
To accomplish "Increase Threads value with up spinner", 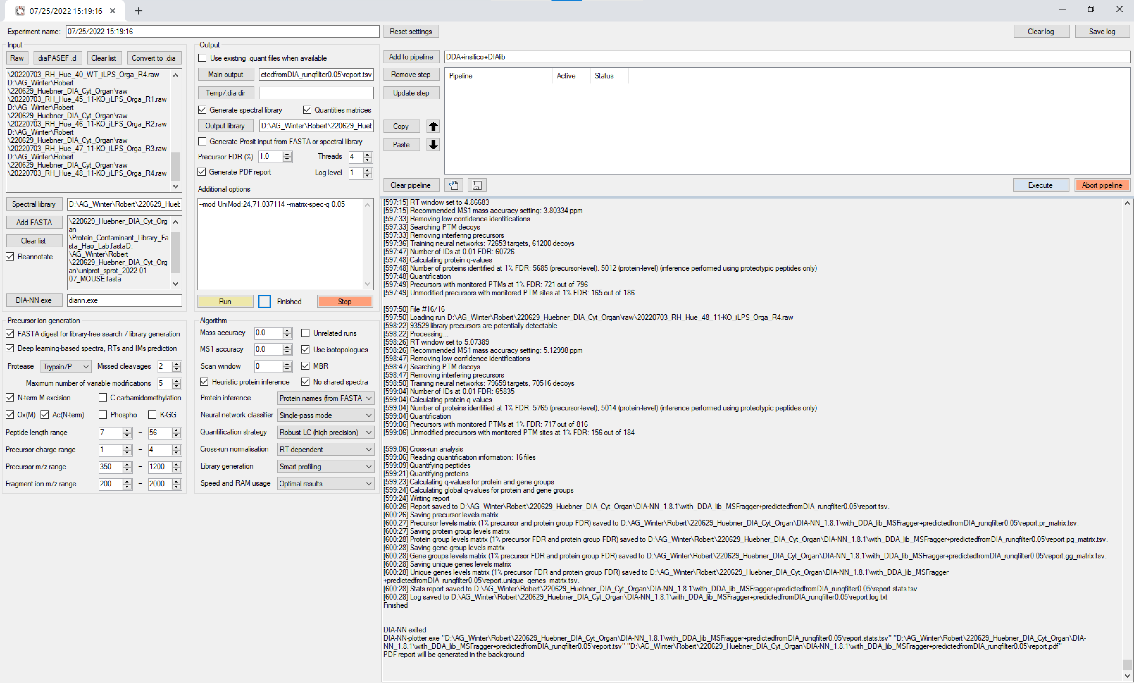I will [367, 154].
